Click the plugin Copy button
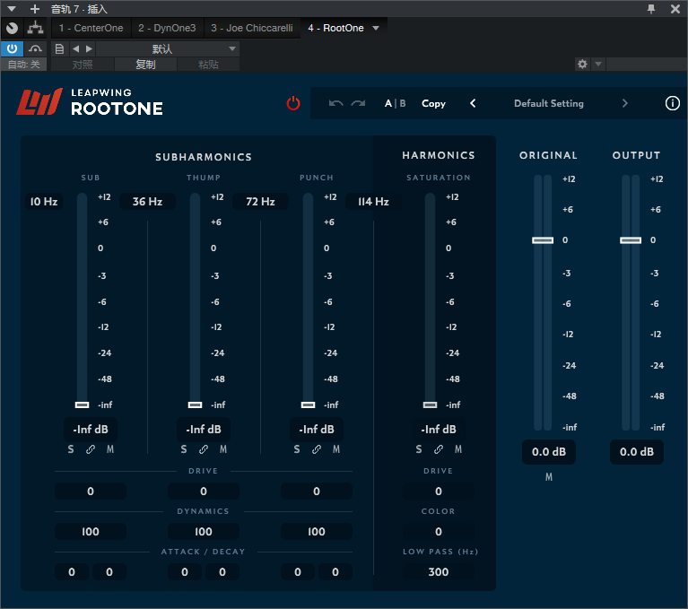This screenshot has width=688, height=609. (433, 103)
